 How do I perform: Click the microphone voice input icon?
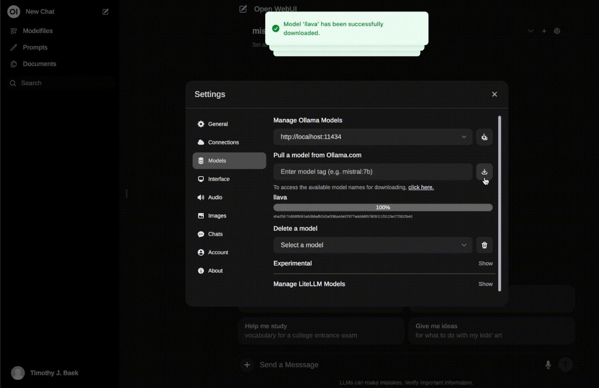548,365
